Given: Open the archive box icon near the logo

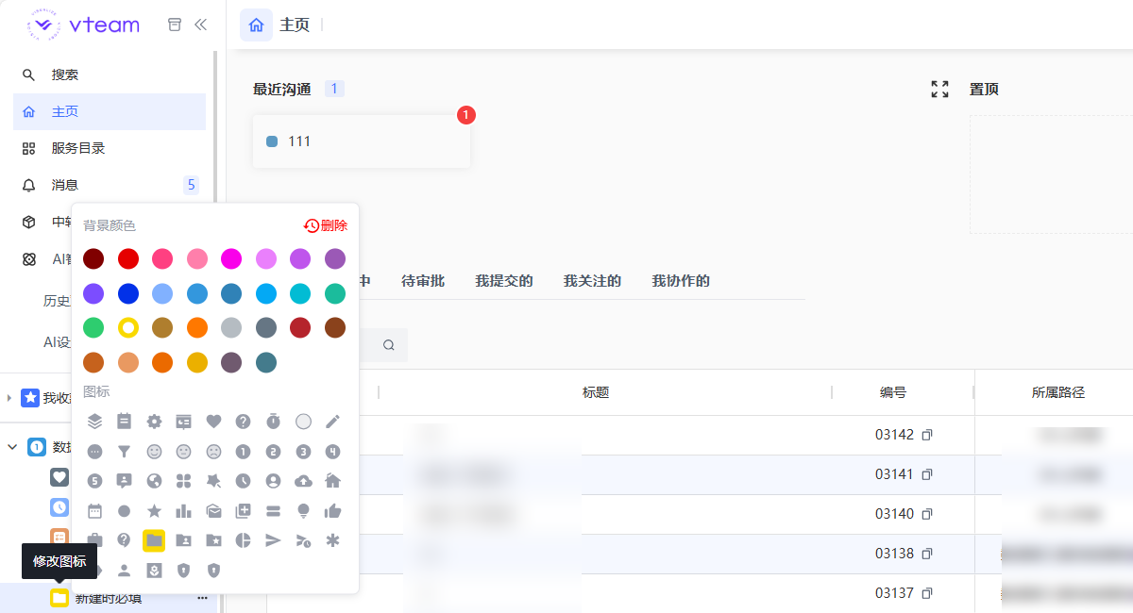Looking at the screenshot, I should [175, 25].
